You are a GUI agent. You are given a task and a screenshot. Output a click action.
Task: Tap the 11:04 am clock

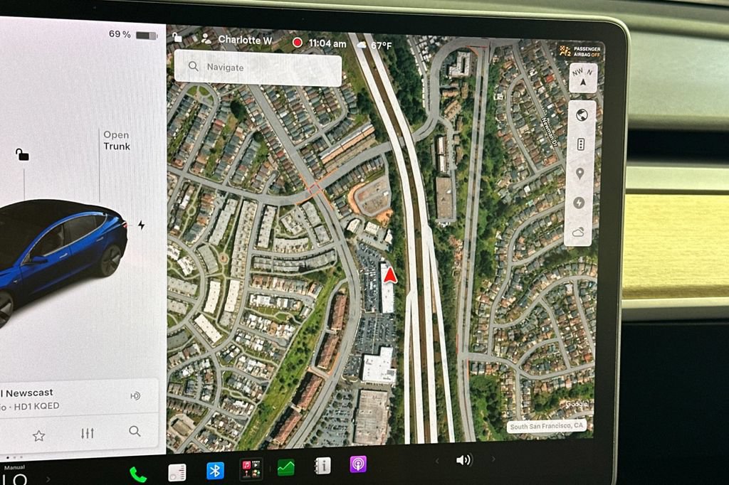pyautogui.click(x=327, y=43)
